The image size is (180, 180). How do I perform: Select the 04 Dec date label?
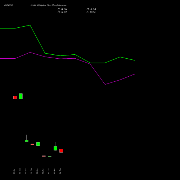[x=60, y=171]
